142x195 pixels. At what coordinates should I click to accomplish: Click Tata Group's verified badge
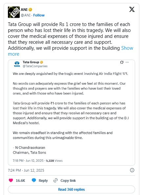42,62
